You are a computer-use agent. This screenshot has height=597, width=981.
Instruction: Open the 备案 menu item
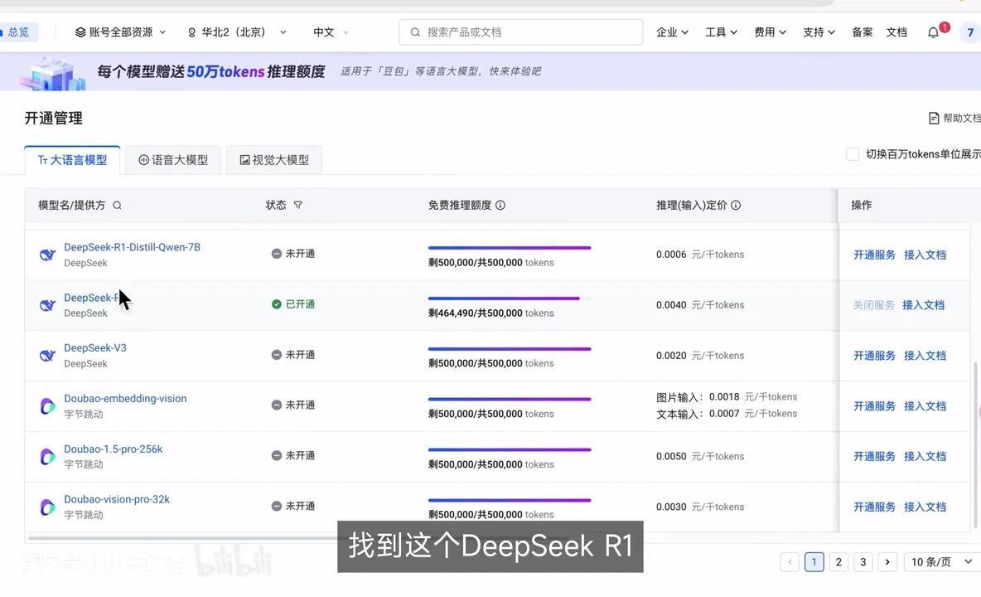point(863,32)
